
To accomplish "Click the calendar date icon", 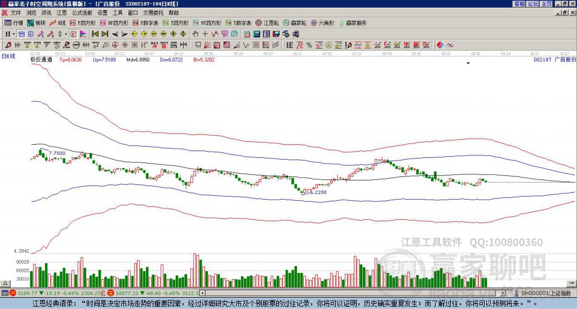I will click(247, 34).
